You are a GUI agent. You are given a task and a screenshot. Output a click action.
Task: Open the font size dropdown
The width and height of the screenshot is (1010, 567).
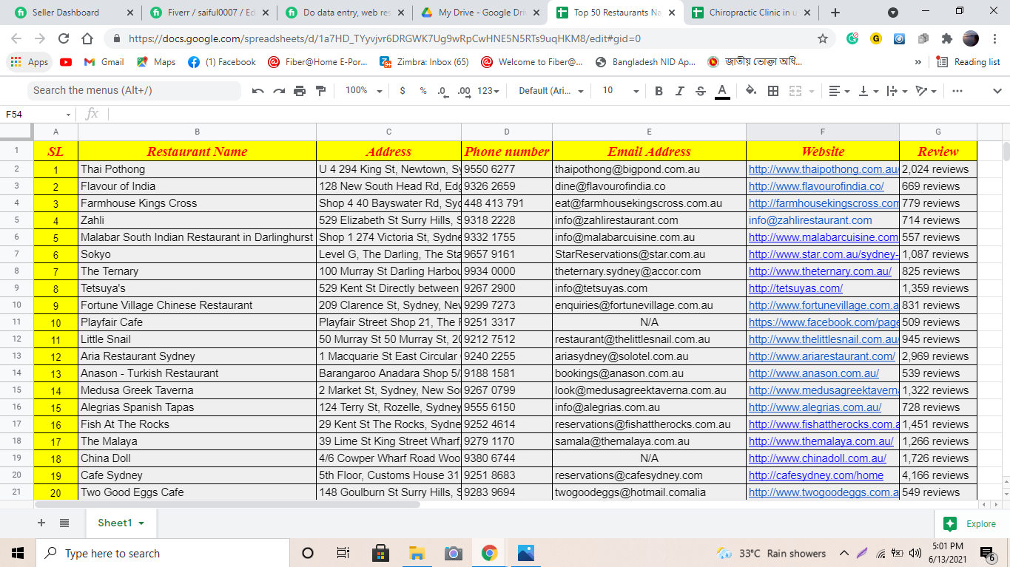(x=620, y=91)
